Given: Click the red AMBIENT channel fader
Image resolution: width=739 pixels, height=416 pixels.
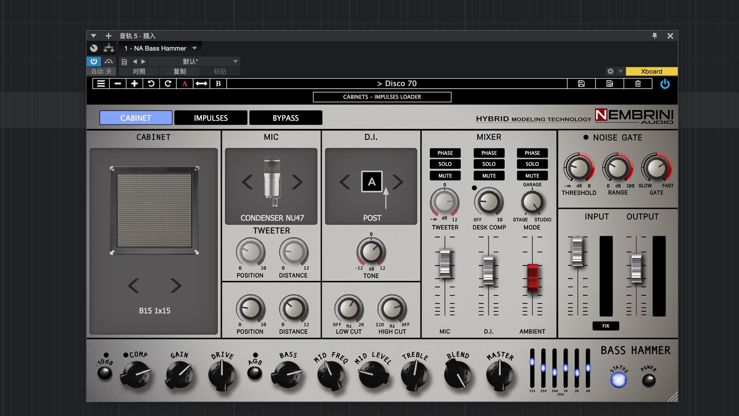Looking at the screenshot, I should 532,278.
